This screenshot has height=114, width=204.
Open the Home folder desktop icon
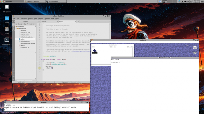[7, 19]
